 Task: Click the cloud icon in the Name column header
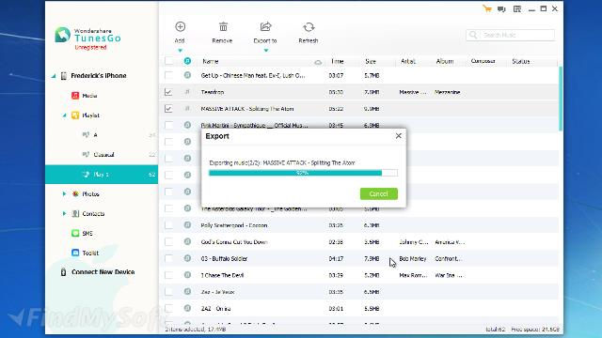point(318,62)
